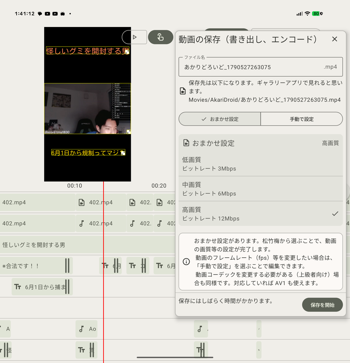This screenshot has width=350, height=363.
Task: Click the 保存を開始 button
Action: pos(322,305)
